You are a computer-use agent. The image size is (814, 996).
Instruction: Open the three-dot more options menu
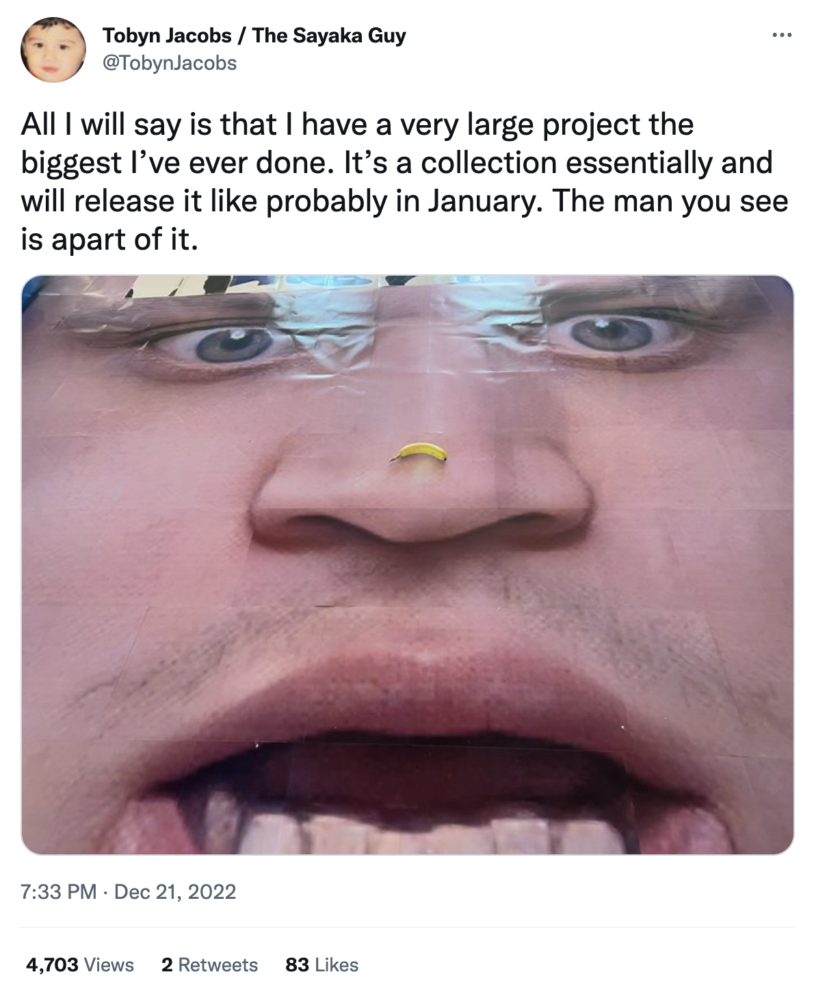781,35
